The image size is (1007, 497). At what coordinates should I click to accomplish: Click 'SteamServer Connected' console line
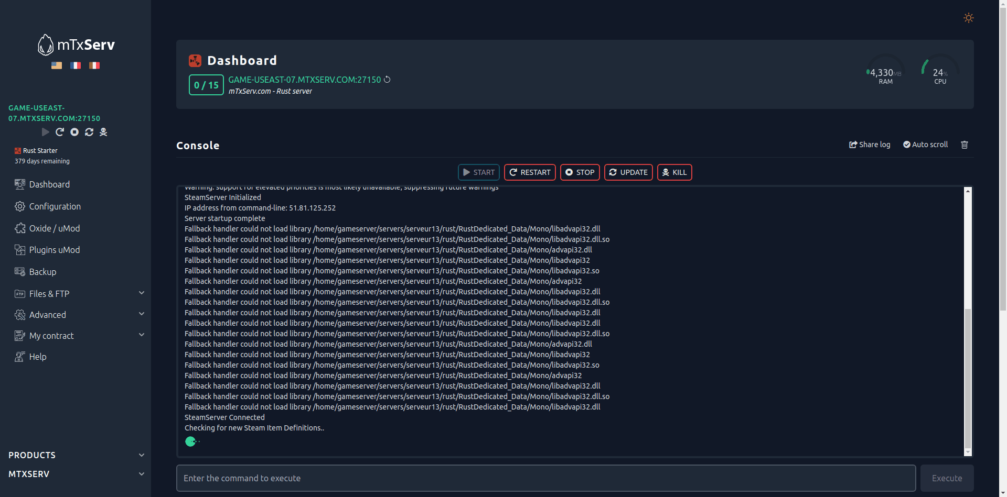[x=224, y=417]
